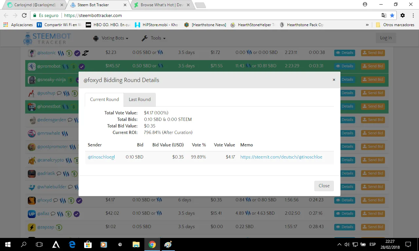Open Details for the @isotonic row
Viewport: 419px width, 251px height.
point(344,53)
